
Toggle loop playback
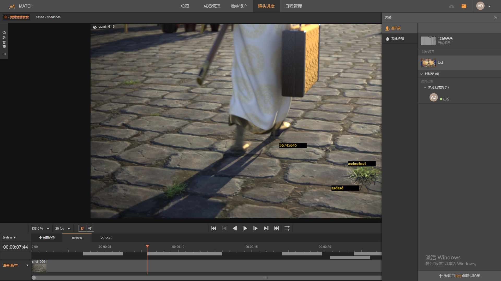click(x=287, y=229)
